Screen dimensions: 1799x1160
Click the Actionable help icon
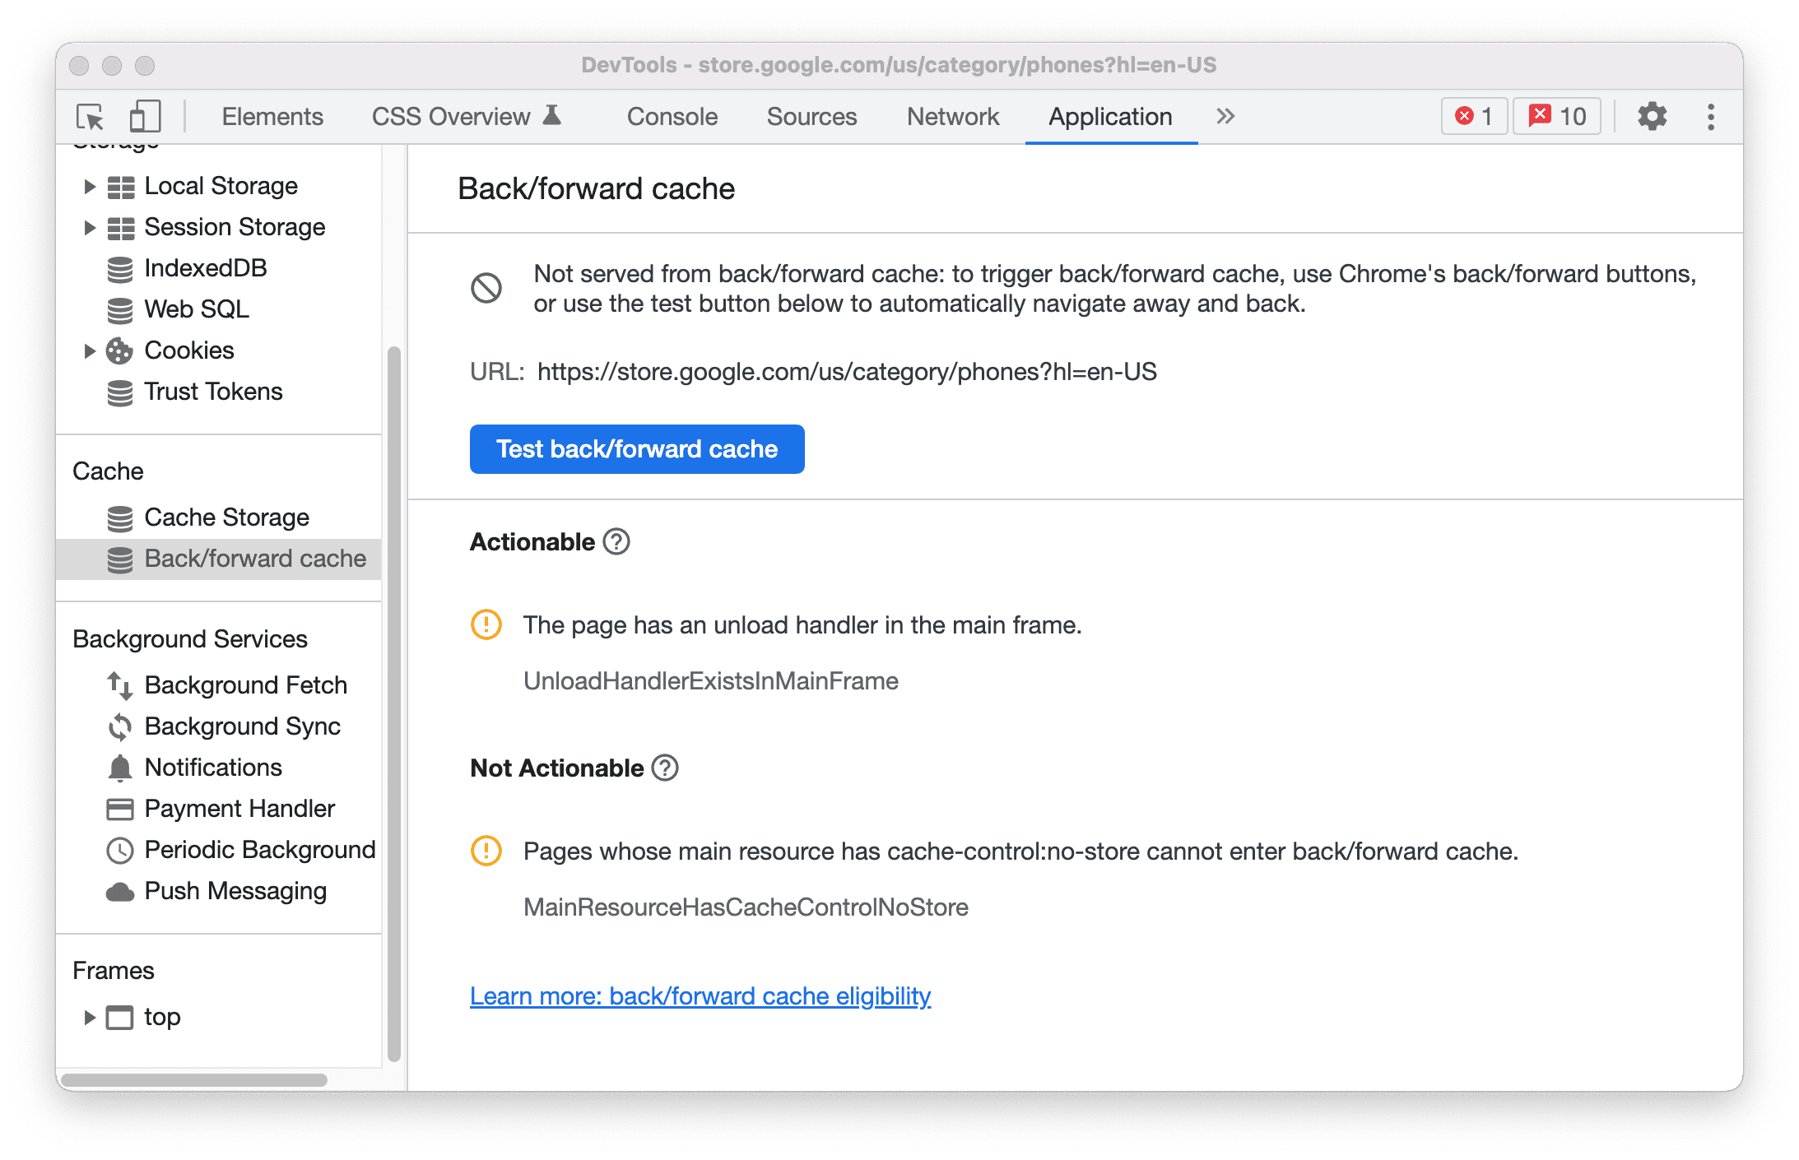[x=614, y=543]
